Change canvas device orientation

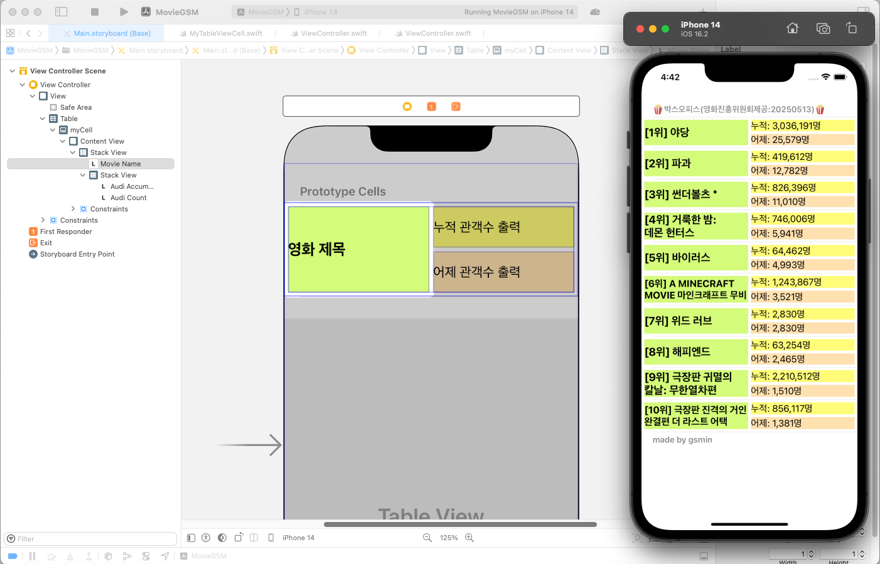point(239,538)
